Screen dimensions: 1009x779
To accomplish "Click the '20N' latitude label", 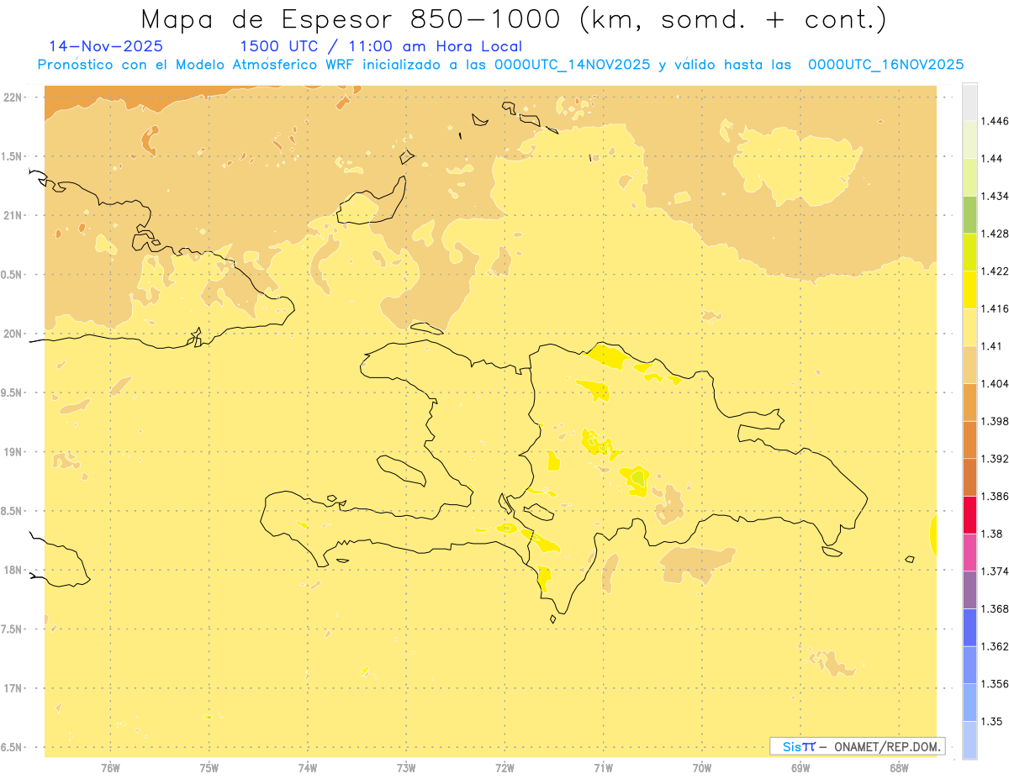I will (13, 334).
